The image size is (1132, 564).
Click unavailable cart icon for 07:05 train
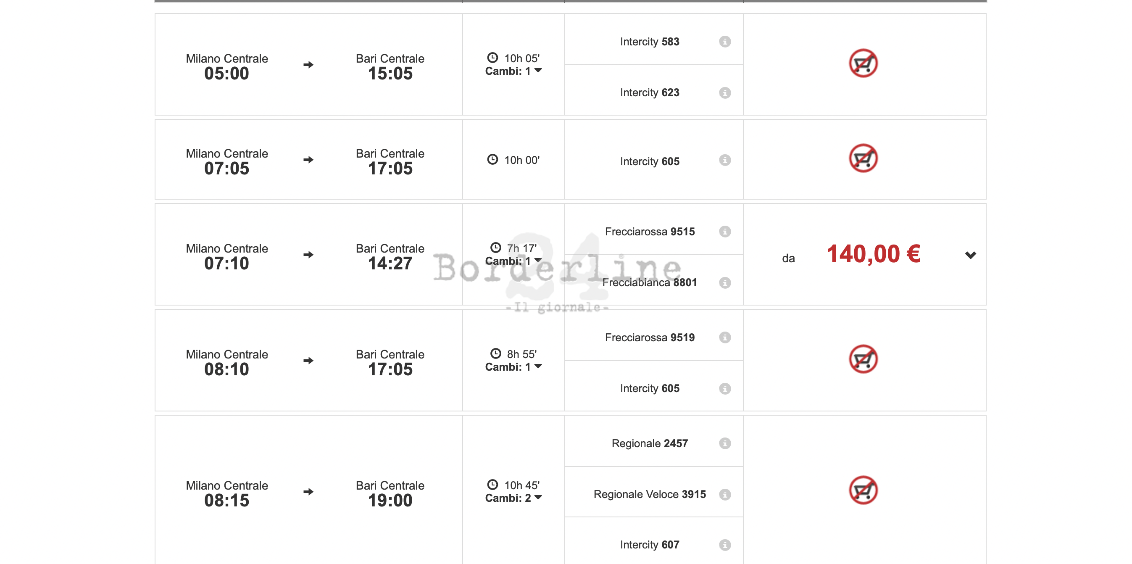click(863, 158)
